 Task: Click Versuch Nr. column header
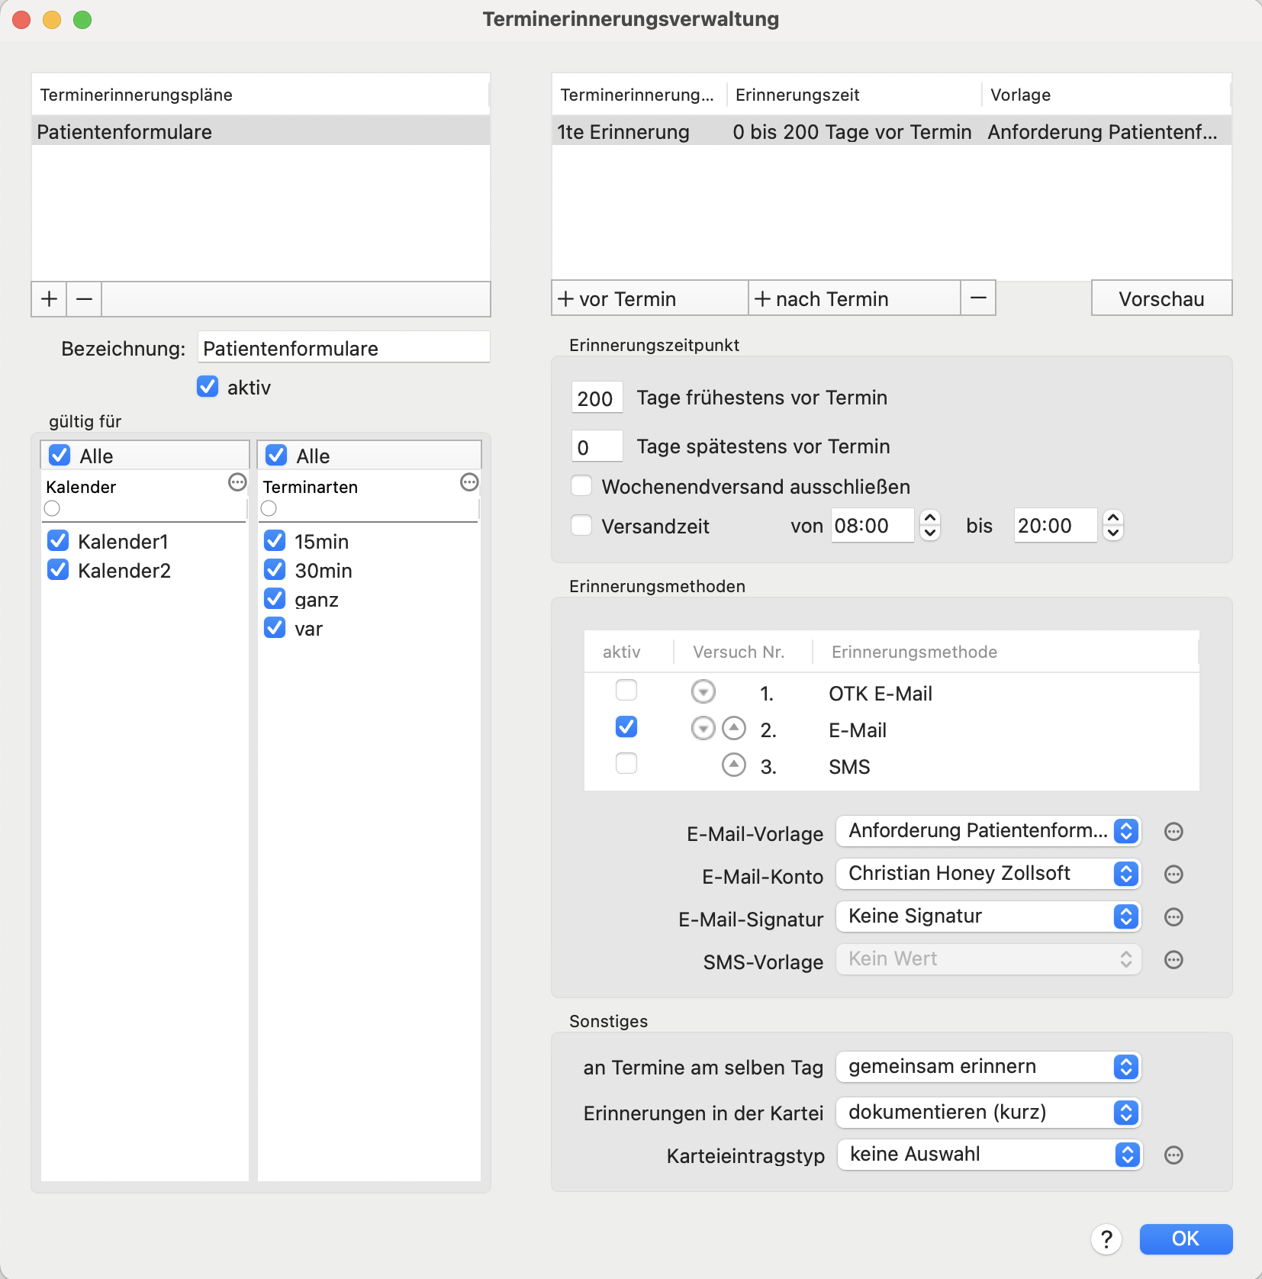point(743,652)
